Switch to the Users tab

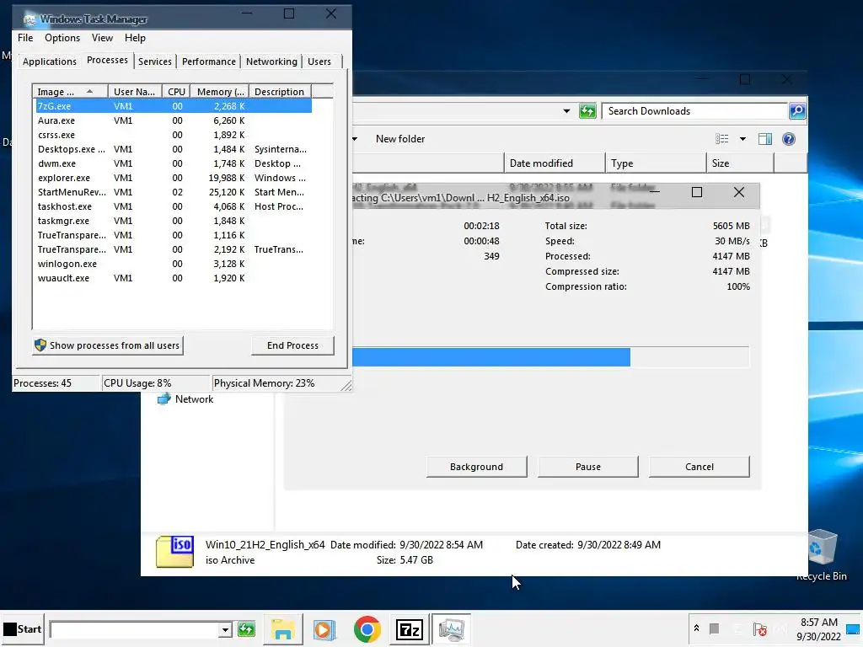click(x=319, y=61)
